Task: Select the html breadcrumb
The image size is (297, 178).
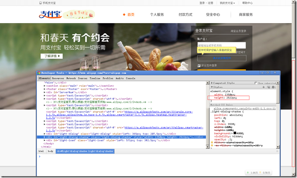Action: tap(41, 151)
